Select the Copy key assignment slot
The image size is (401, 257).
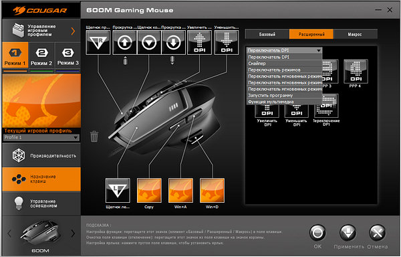click(149, 191)
